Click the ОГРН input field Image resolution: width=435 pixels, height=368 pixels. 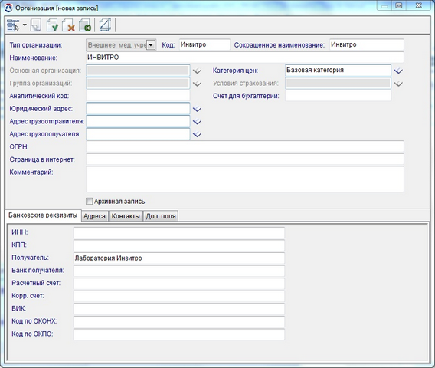(x=245, y=146)
